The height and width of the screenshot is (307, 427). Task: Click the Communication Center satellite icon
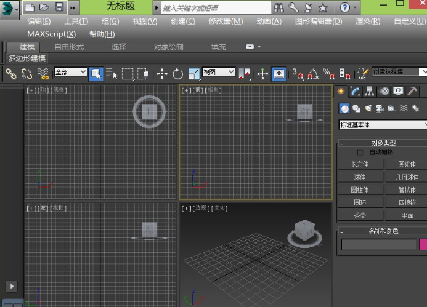pos(308,7)
